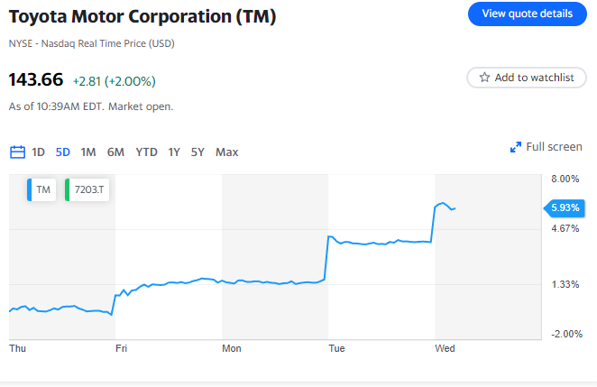The image size is (597, 387).
Task: Click the full screen expand arrows icon
Action: tap(516, 147)
